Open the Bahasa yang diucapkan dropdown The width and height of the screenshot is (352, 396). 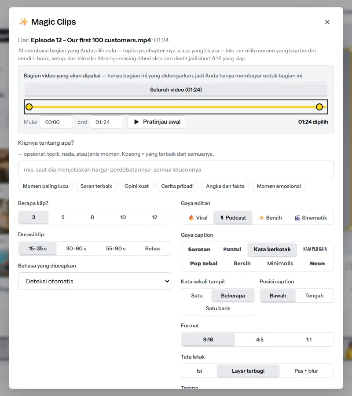[95, 281]
